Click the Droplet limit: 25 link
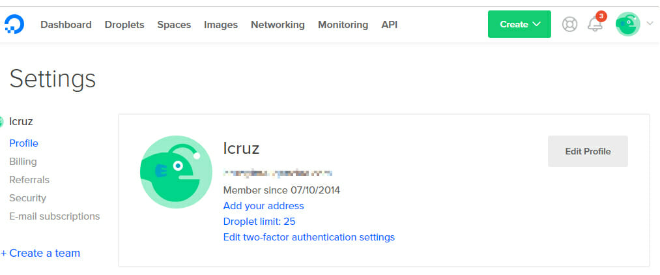The width and height of the screenshot is (660, 275). click(259, 222)
